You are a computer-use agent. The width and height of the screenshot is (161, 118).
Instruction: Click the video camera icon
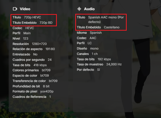pyautogui.click(x=15, y=9)
